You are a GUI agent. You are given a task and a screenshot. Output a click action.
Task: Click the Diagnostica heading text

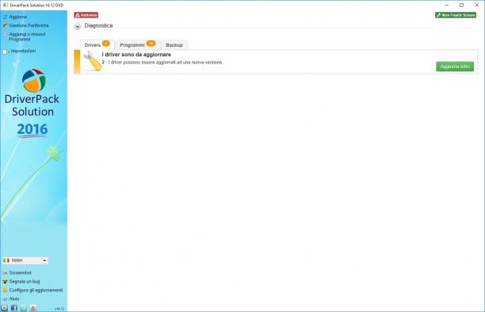(x=98, y=25)
